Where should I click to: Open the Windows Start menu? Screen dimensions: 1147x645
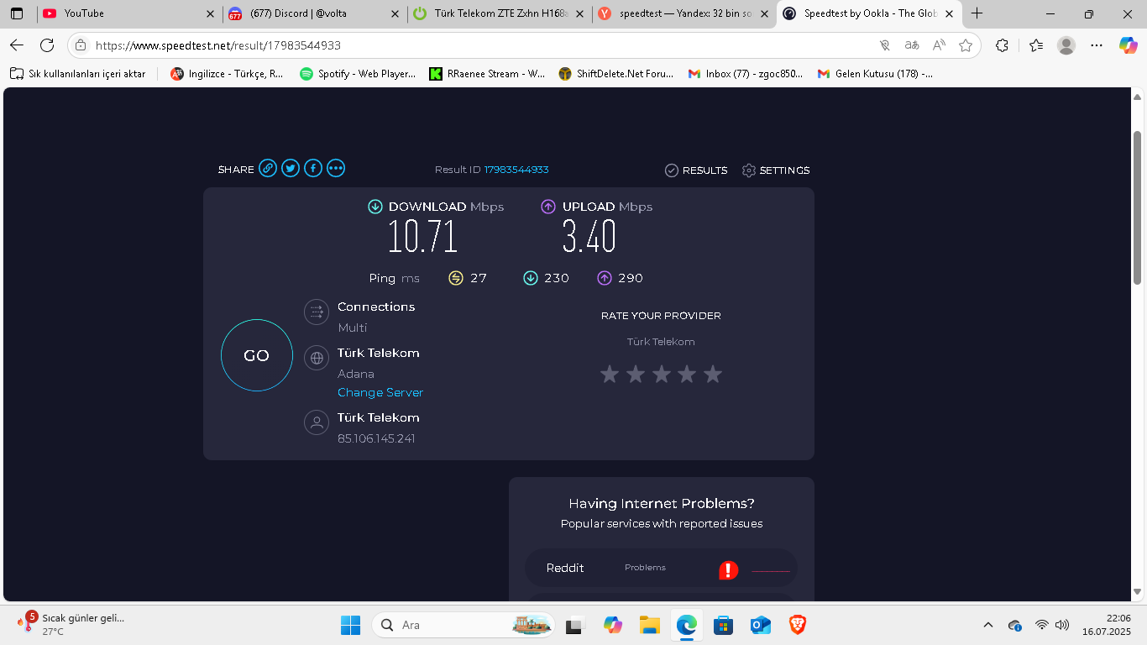tap(350, 625)
